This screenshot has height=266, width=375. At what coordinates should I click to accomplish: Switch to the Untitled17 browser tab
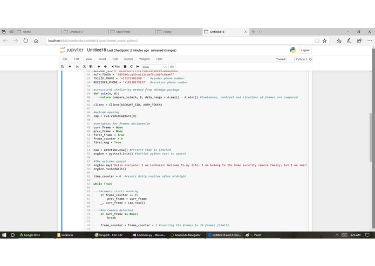pyautogui.click(x=85, y=32)
